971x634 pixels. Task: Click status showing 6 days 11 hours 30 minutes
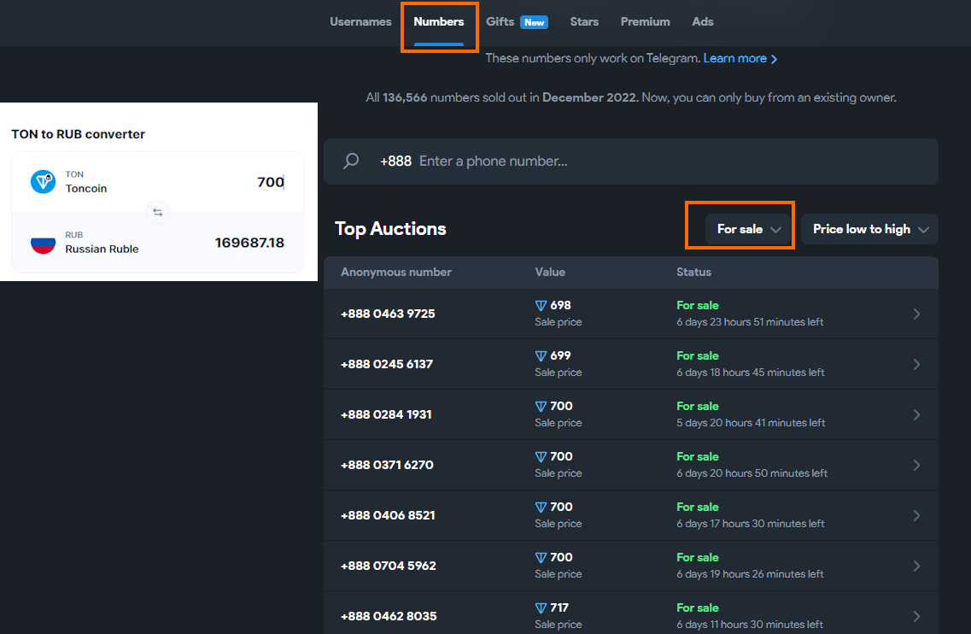(x=750, y=616)
